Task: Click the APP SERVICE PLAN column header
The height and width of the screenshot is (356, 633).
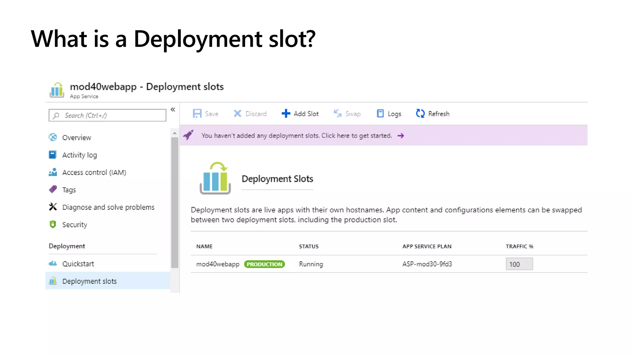Action: pos(427,246)
